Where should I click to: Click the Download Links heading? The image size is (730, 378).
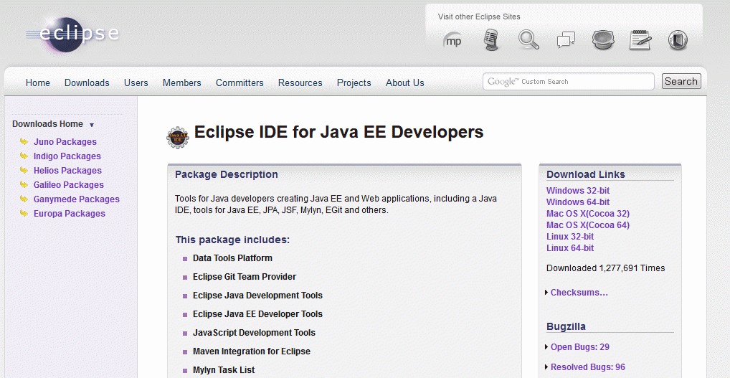tap(586, 174)
